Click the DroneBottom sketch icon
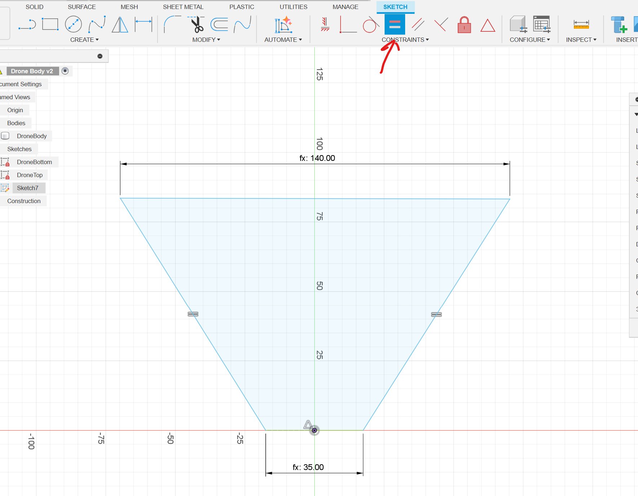638x496 pixels. pos(5,162)
